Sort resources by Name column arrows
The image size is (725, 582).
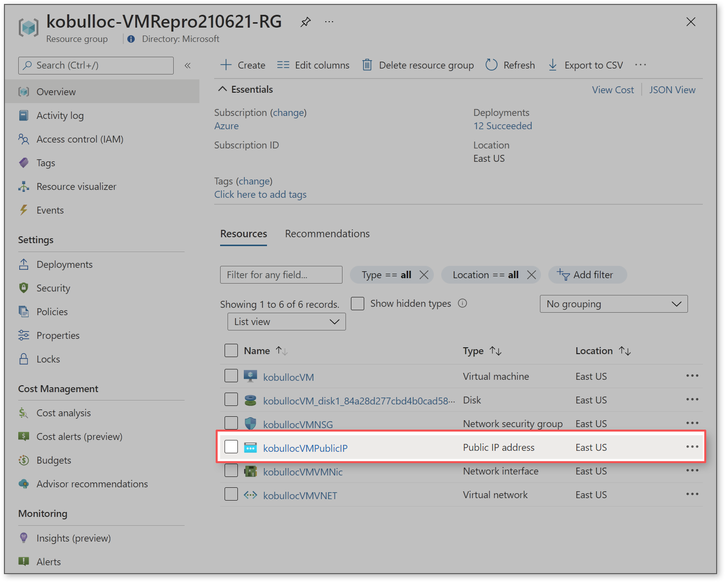[282, 351]
